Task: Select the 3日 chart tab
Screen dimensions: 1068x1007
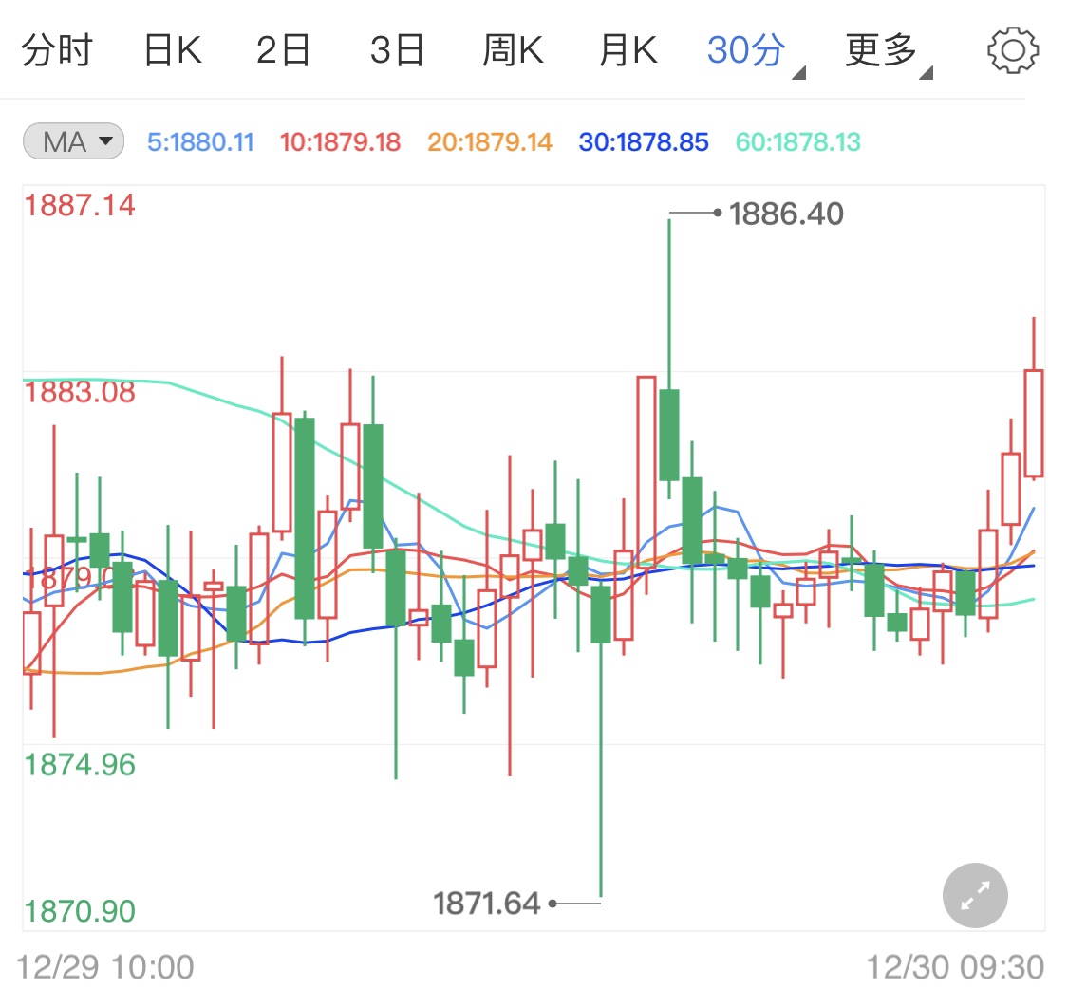Action: [x=397, y=50]
